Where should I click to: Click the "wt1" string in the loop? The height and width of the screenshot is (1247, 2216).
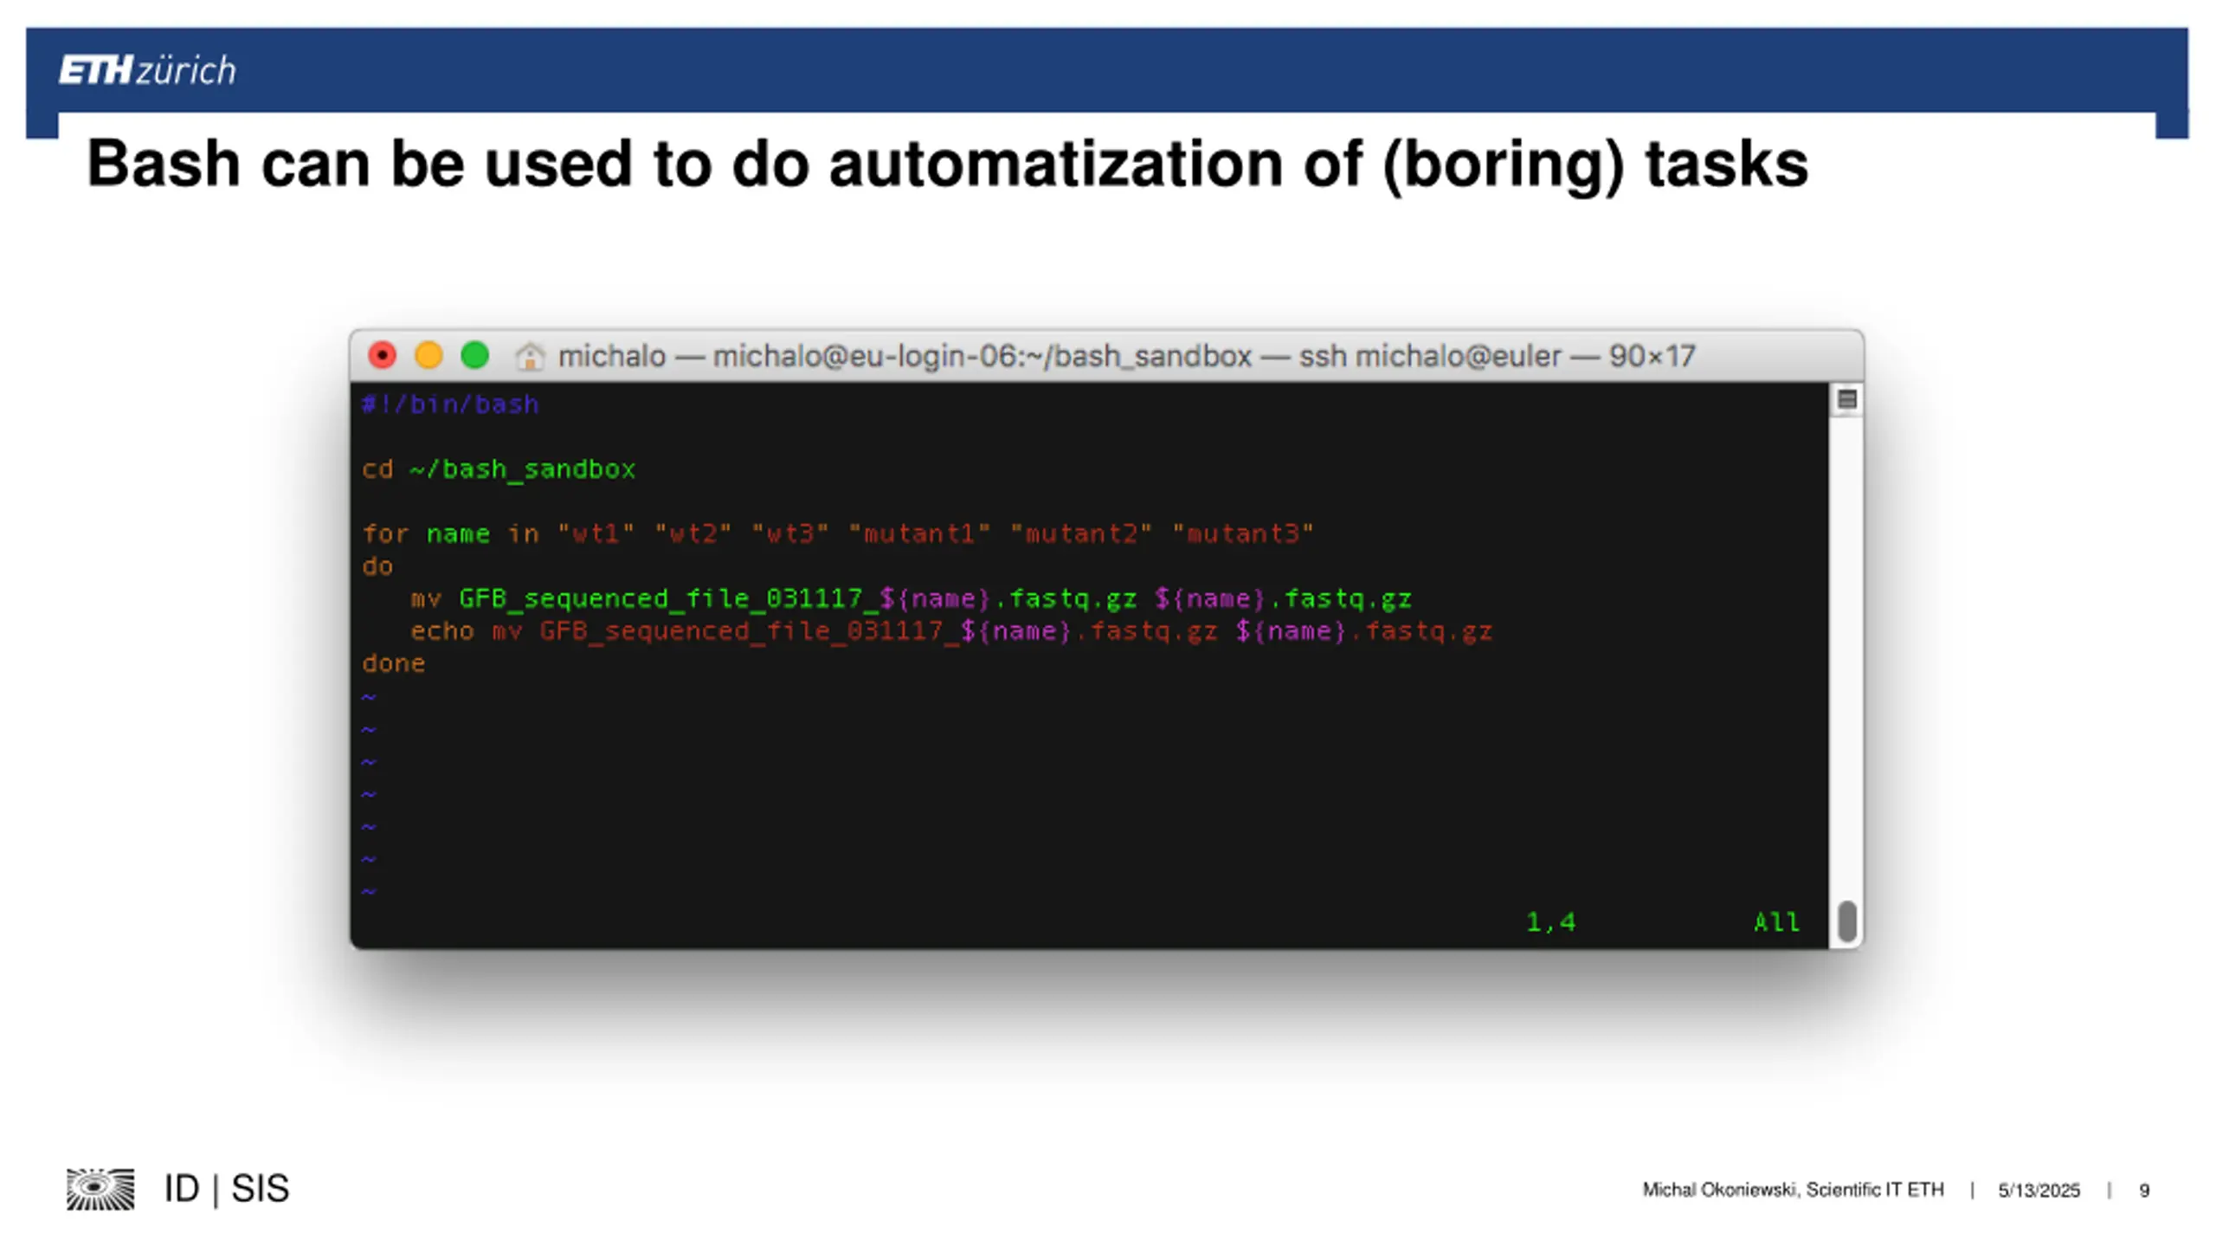[596, 533]
